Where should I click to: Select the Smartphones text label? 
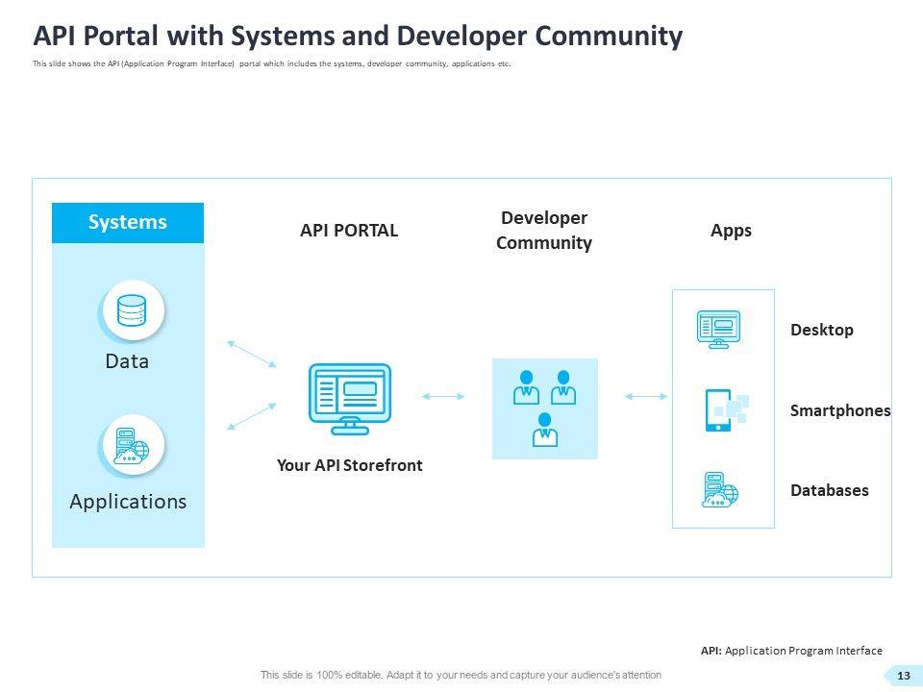click(839, 410)
